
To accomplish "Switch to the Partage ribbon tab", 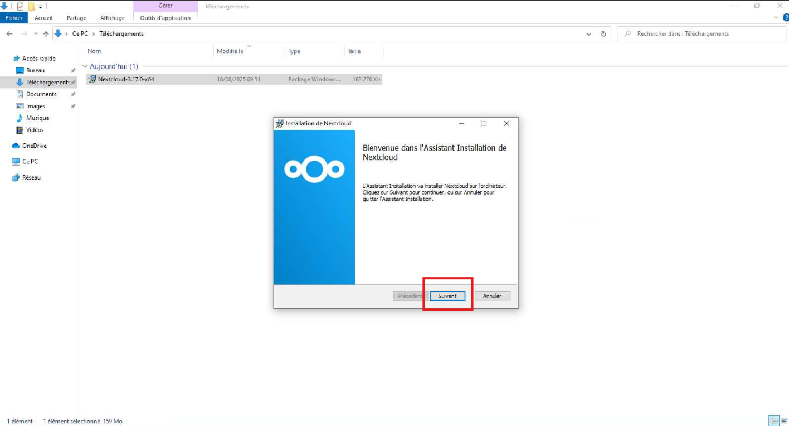I will [76, 18].
